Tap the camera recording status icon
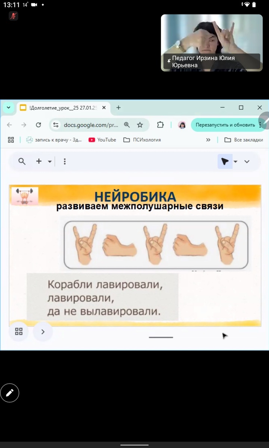The image size is (269, 448). pos(34,5)
